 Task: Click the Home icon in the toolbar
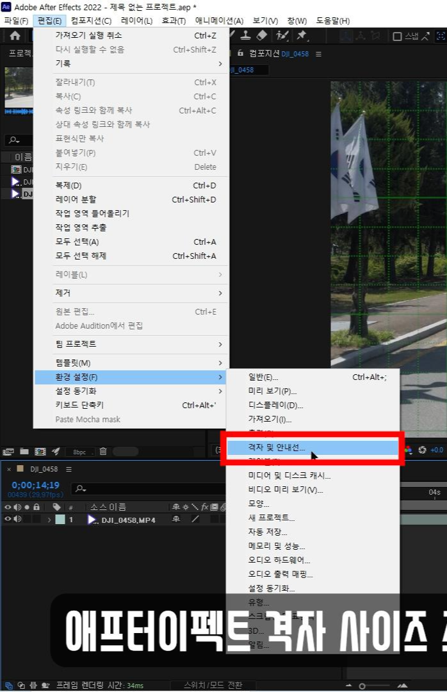click(15, 36)
